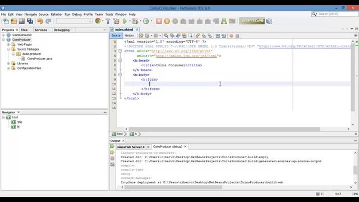359x202 pixels.
Task: Switch editor to History view
Action: (x=129, y=35)
